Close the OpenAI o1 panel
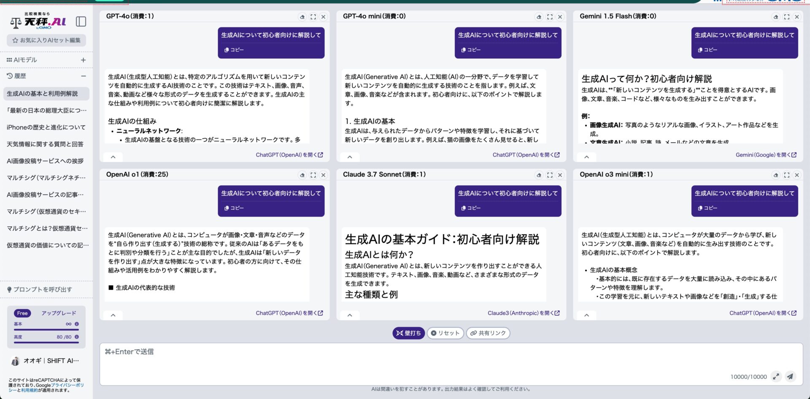The image size is (810, 399). pos(324,174)
